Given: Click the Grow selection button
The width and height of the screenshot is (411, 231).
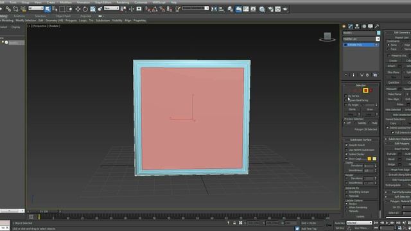Looking at the screenshot, I should [x=370, y=109].
